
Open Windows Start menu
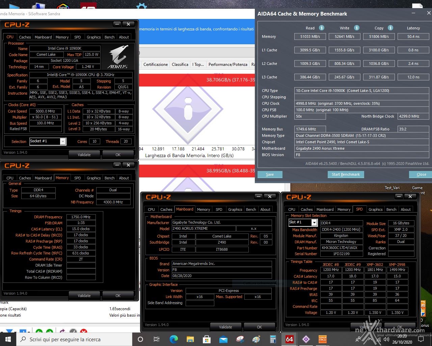pyautogui.click(x=8, y=339)
